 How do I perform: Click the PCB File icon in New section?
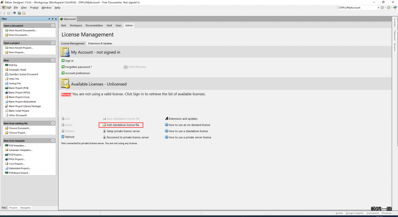pyautogui.click(x=6, y=65)
